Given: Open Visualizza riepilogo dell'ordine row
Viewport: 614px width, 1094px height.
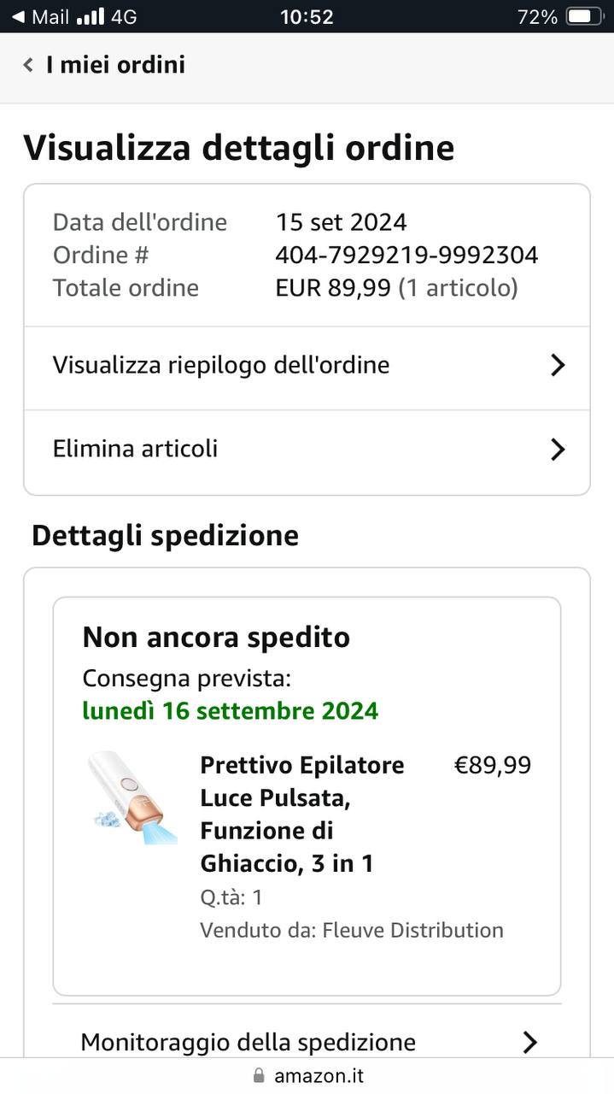Looking at the screenshot, I should (307, 368).
